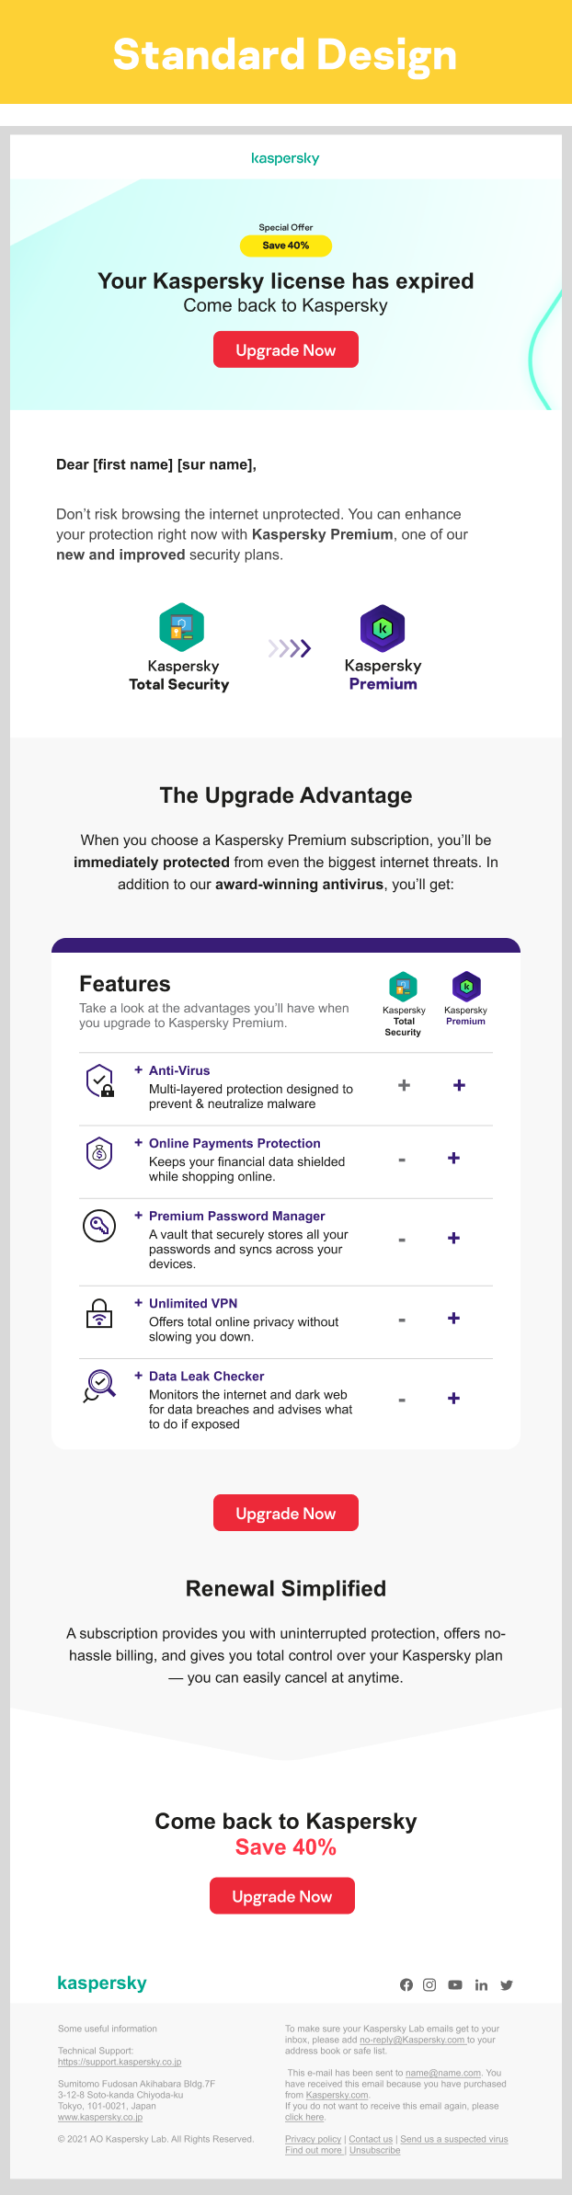Click the Kaspersky Total Security product icon
The image size is (572, 2195).
point(182,627)
